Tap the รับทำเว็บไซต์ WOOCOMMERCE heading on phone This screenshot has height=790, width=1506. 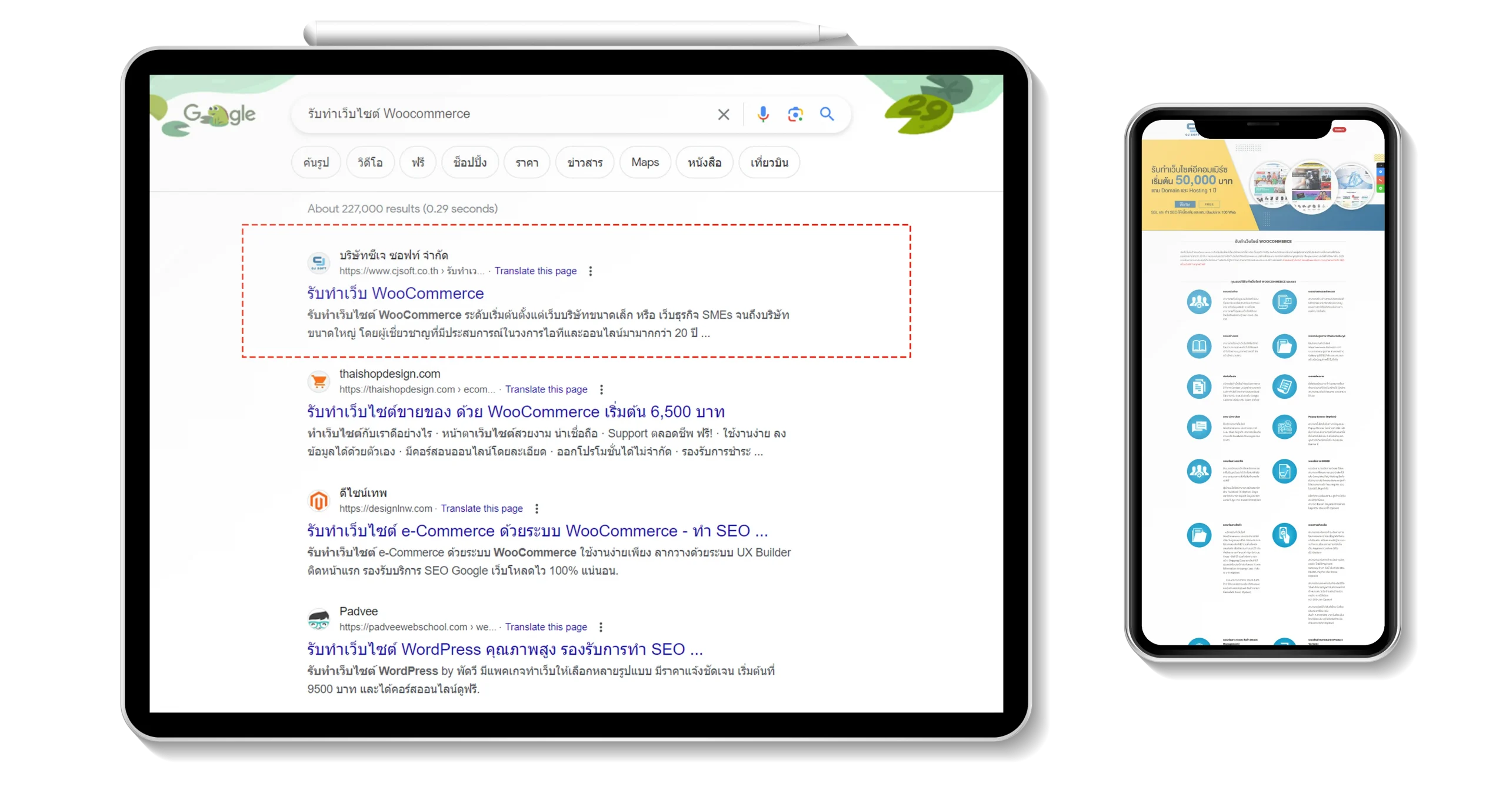pos(1263,241)
